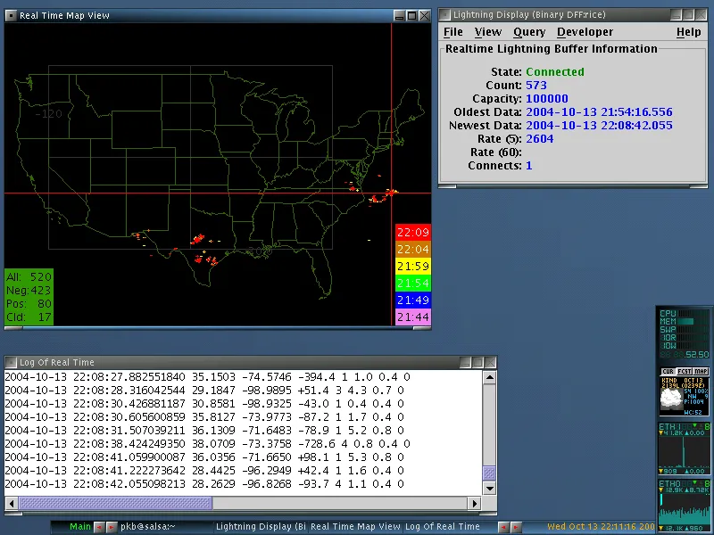This screenshot has height=535, width=714.
Task: Click the horizontal scrollbar left arrow in log
Action: coord(12,503)
